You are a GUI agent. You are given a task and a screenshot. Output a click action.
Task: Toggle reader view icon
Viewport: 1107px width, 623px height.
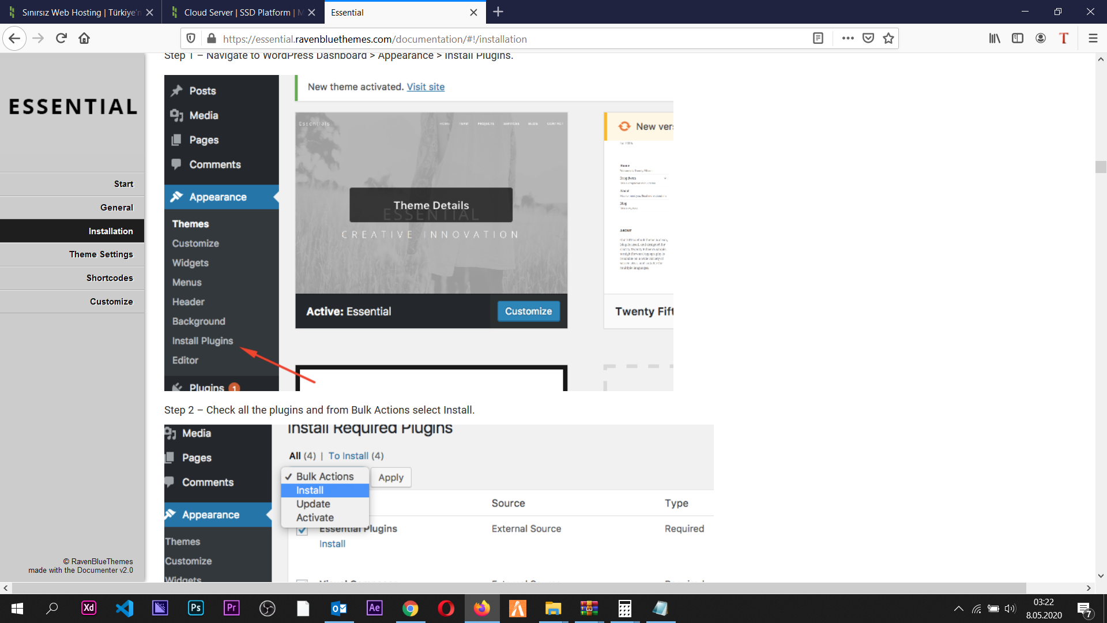pyautogui.click(x=818, y=39)
